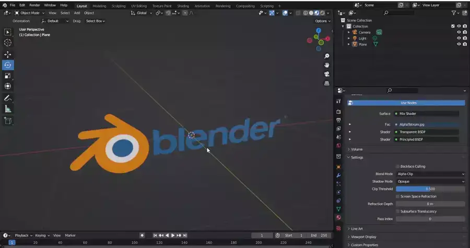Open the File menu

pos(13,5)
